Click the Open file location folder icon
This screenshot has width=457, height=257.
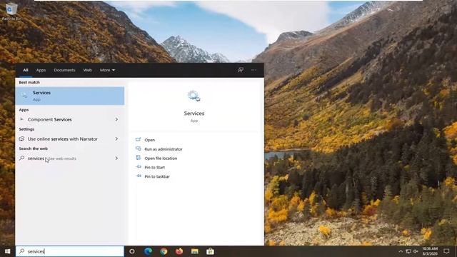(x=138, y=158)
